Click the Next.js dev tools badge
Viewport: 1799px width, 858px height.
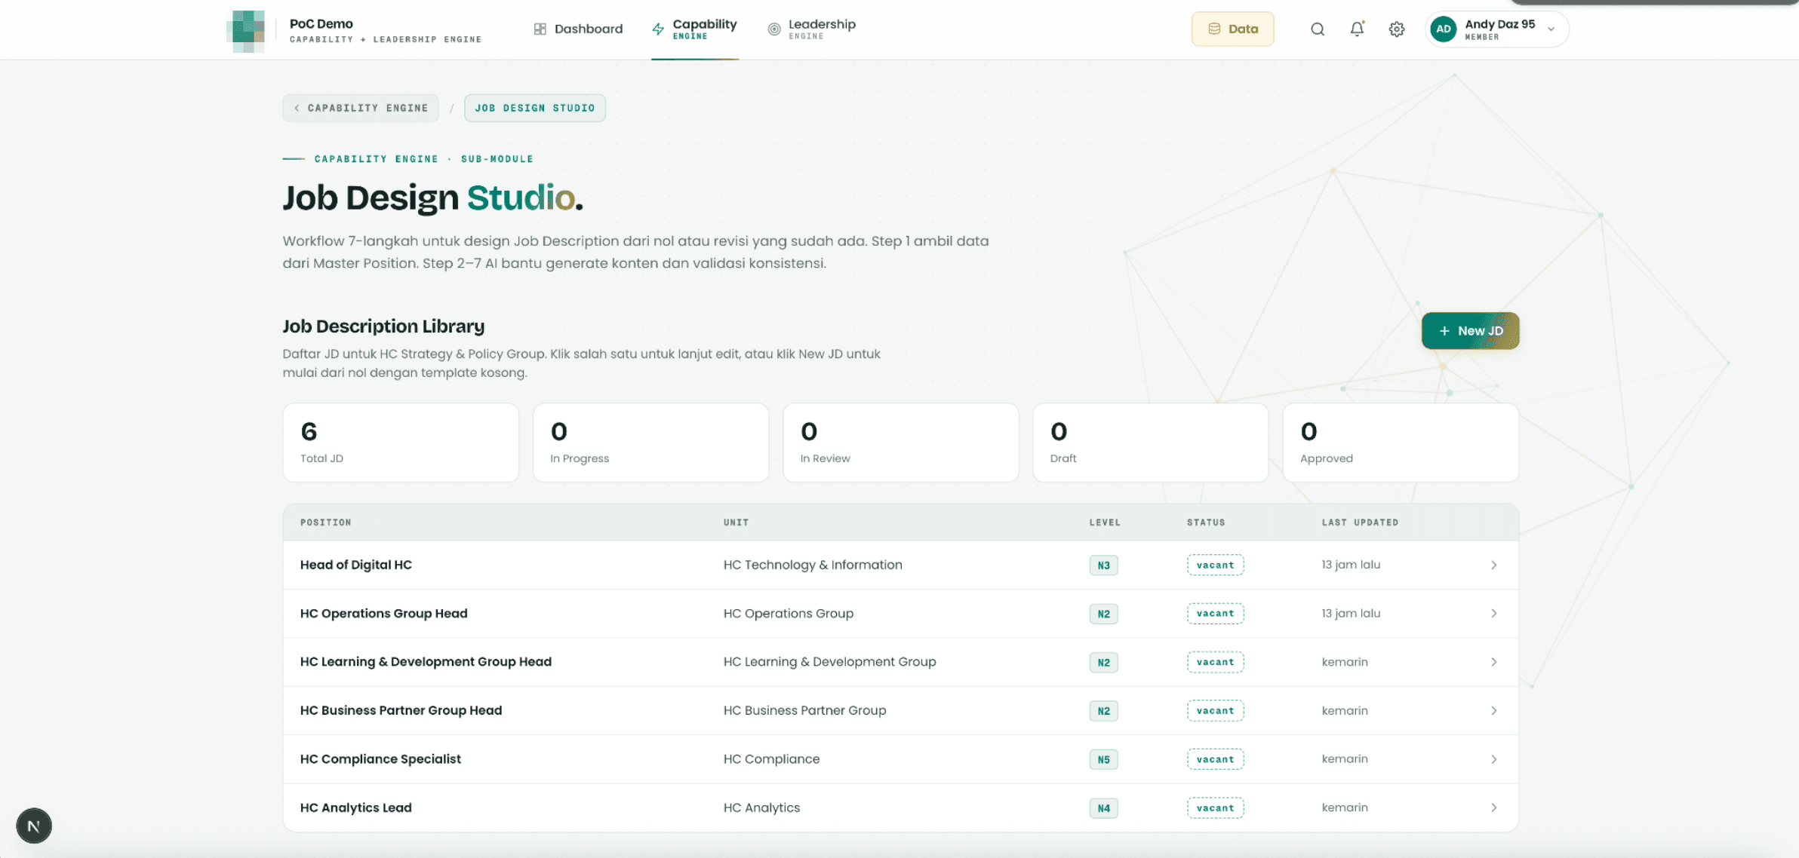pos(34,826)
